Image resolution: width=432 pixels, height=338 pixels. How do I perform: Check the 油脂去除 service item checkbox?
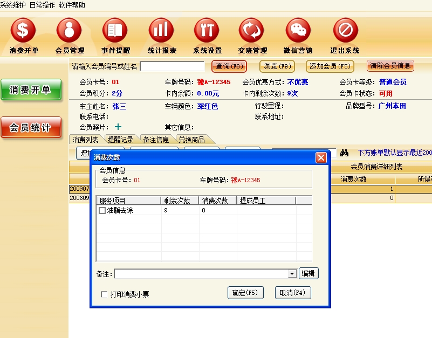[x=102, y=211]
